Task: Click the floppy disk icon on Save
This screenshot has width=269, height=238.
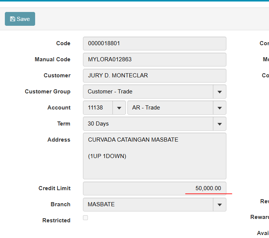Action: click(x=12, y=19)
